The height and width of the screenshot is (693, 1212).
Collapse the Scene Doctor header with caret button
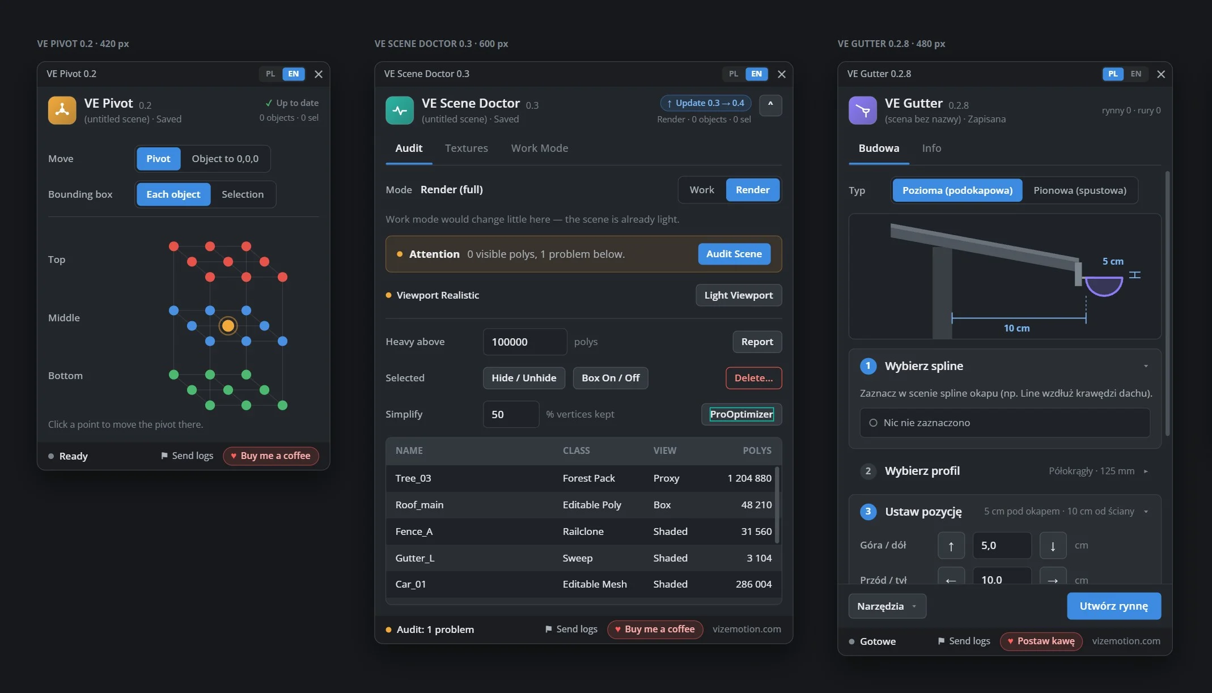770,105
